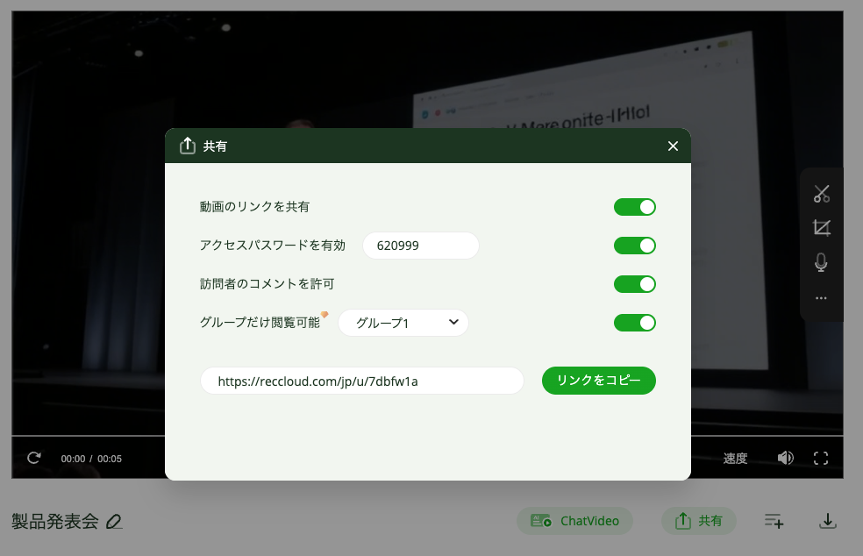Click the リンクをコピー button
The image size is (863, 556).
[x=598, y=381]
